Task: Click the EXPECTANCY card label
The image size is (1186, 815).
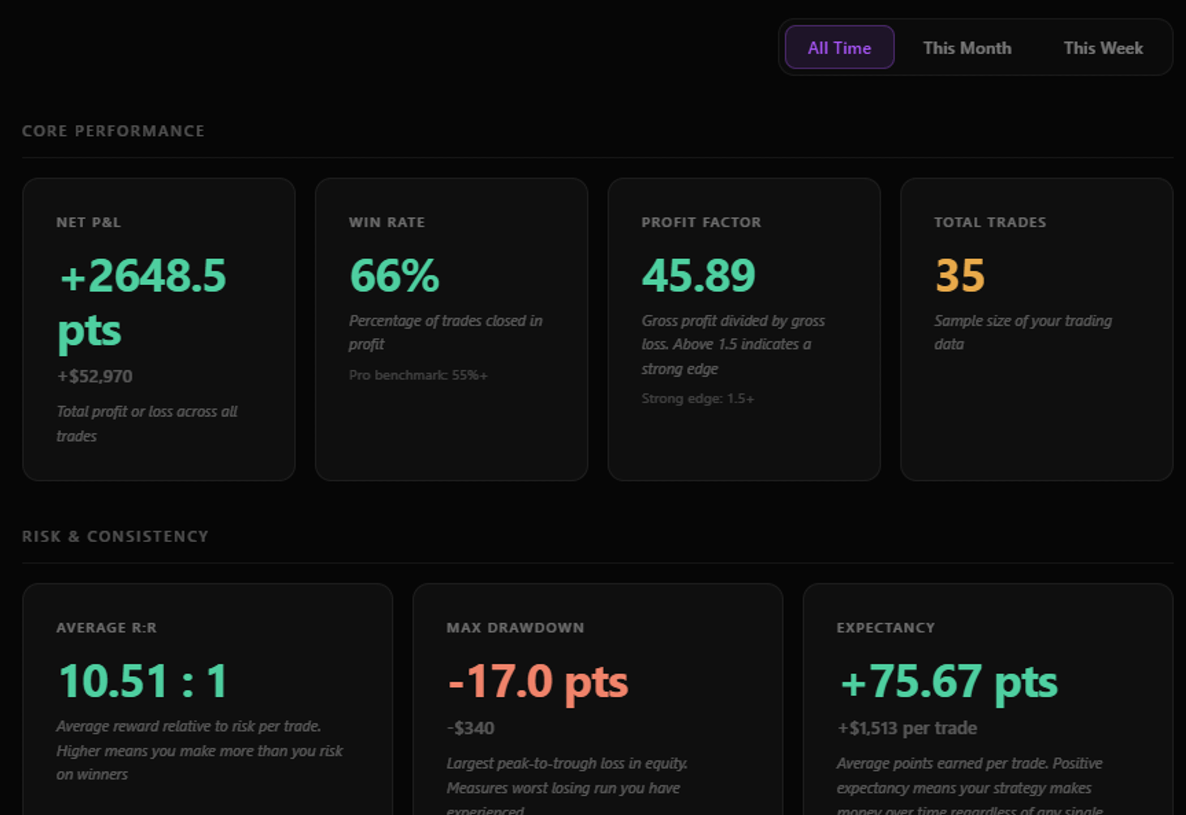Action: [x=886, y=628]
